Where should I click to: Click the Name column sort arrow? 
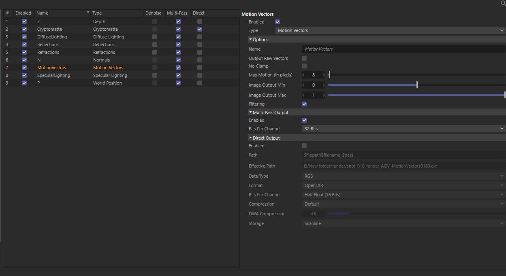click(x=88, y=13)
